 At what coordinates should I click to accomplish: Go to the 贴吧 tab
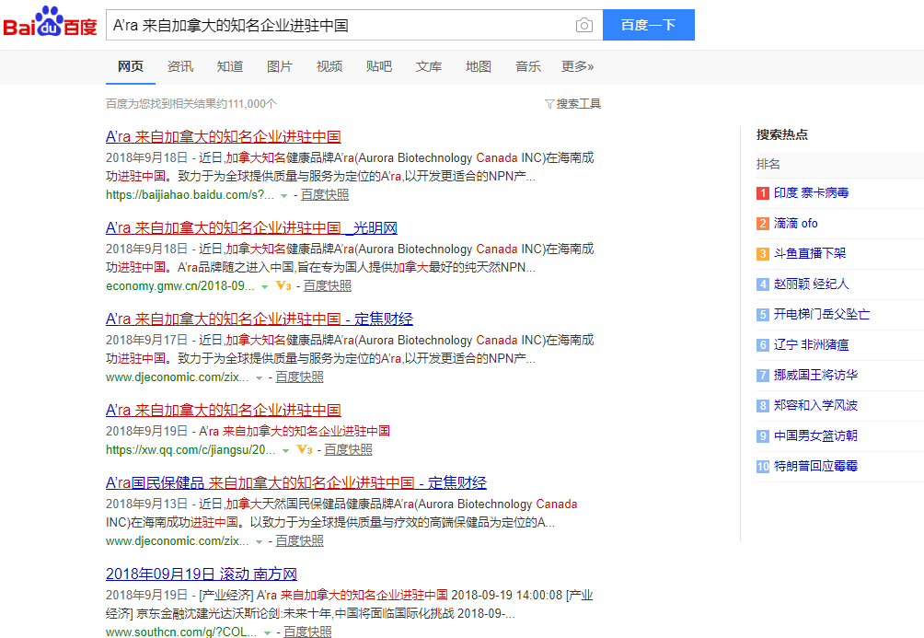coord(378,66)
